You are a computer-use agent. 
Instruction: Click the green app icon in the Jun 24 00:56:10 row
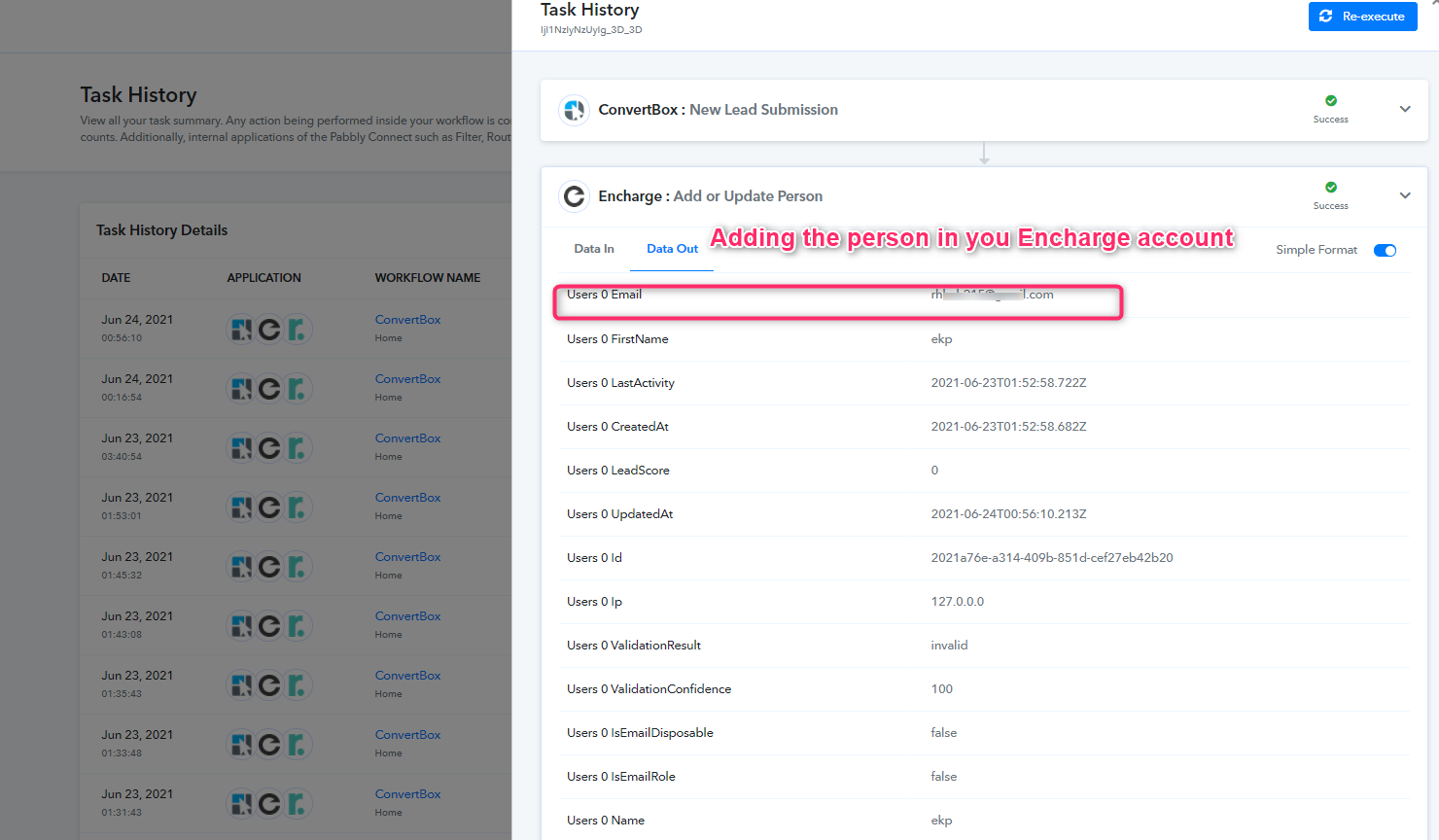pyautogui.click(x=297, y=330)
